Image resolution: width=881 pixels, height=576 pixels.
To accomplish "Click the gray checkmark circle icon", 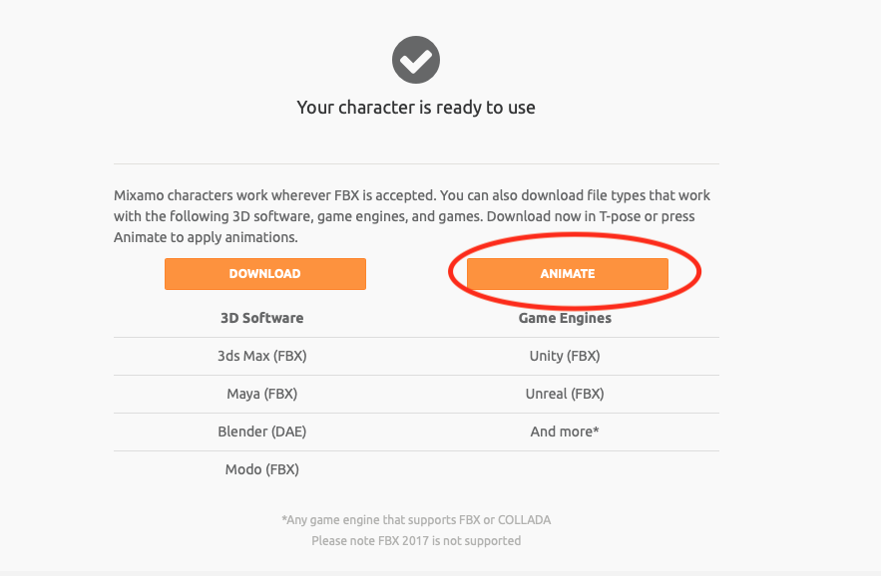I will (x=416, y=60).
